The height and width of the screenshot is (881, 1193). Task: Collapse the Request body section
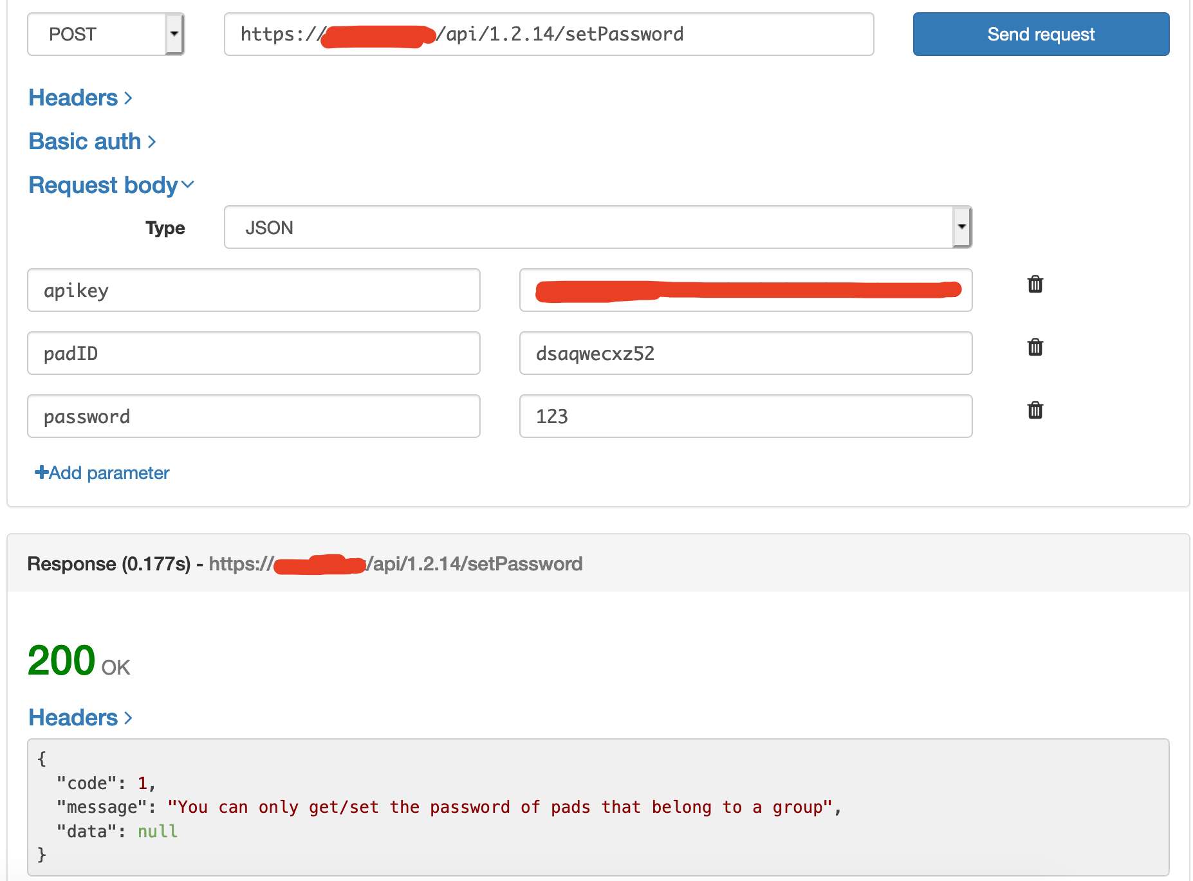pyautogui.click(x=189, y=185)
